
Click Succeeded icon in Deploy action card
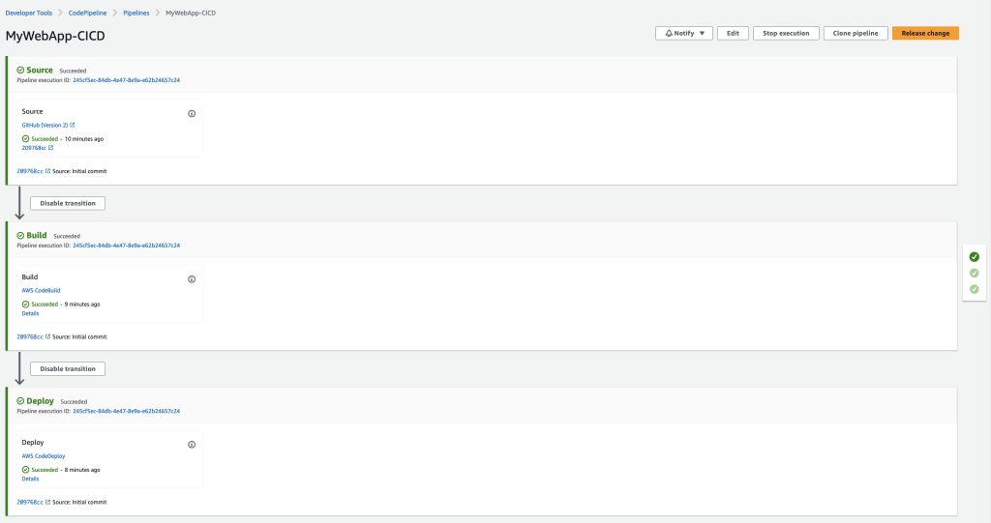point(25,470)
